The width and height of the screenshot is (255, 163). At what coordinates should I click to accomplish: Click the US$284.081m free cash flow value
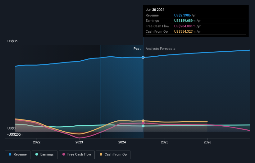pos(185,26)
